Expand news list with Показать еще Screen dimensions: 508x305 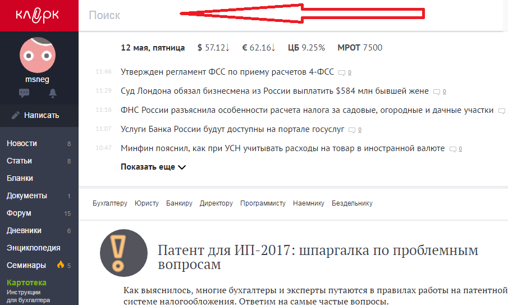click(x=153, y=167)
